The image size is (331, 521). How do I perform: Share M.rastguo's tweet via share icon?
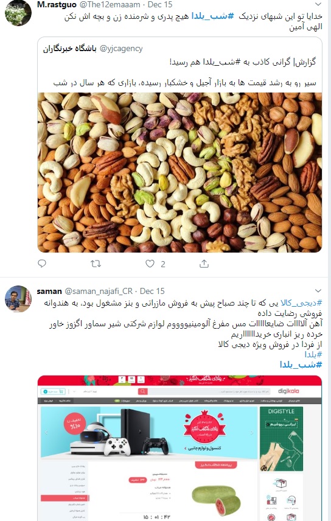click(204, 264)
